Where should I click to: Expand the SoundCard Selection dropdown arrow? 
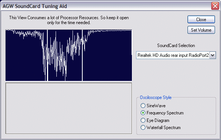[213, 55]
